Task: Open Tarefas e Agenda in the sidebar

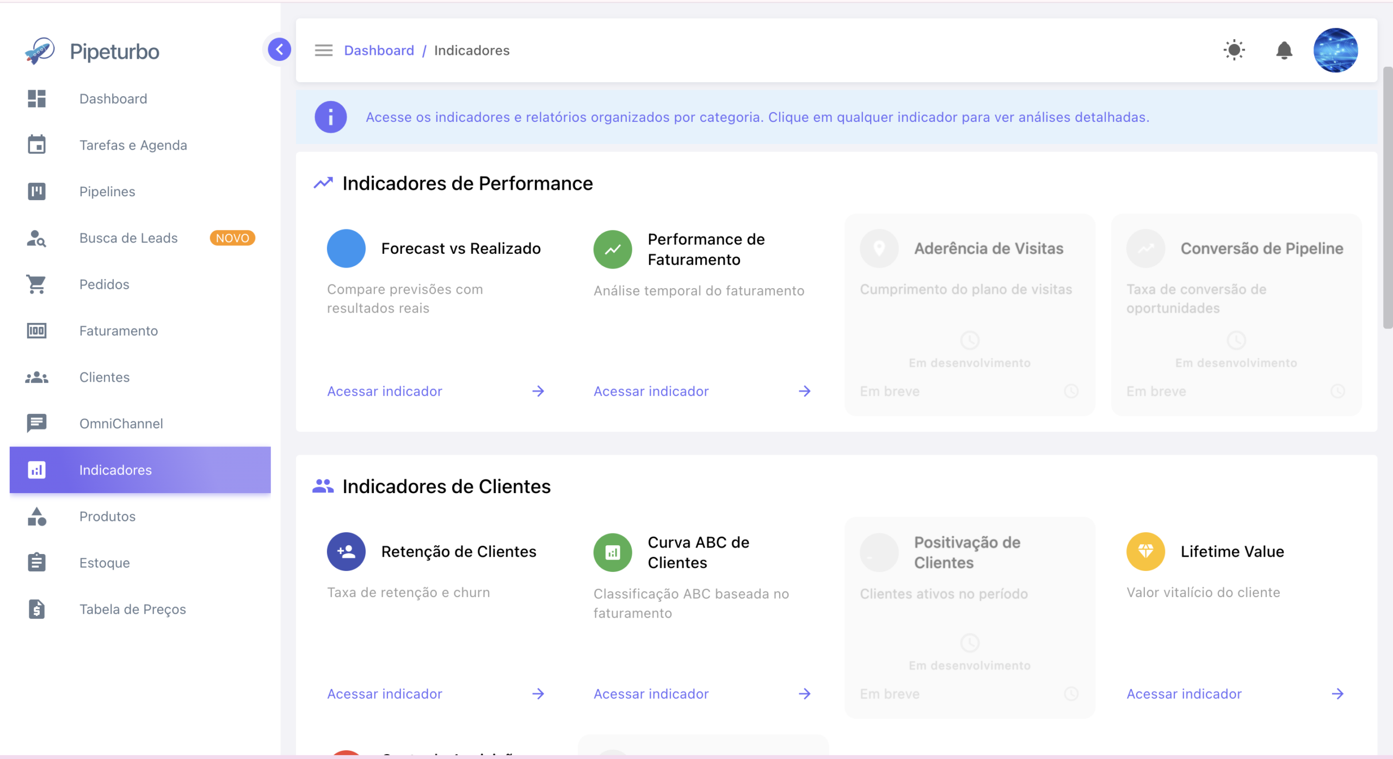Action: (x=133, y=145)
